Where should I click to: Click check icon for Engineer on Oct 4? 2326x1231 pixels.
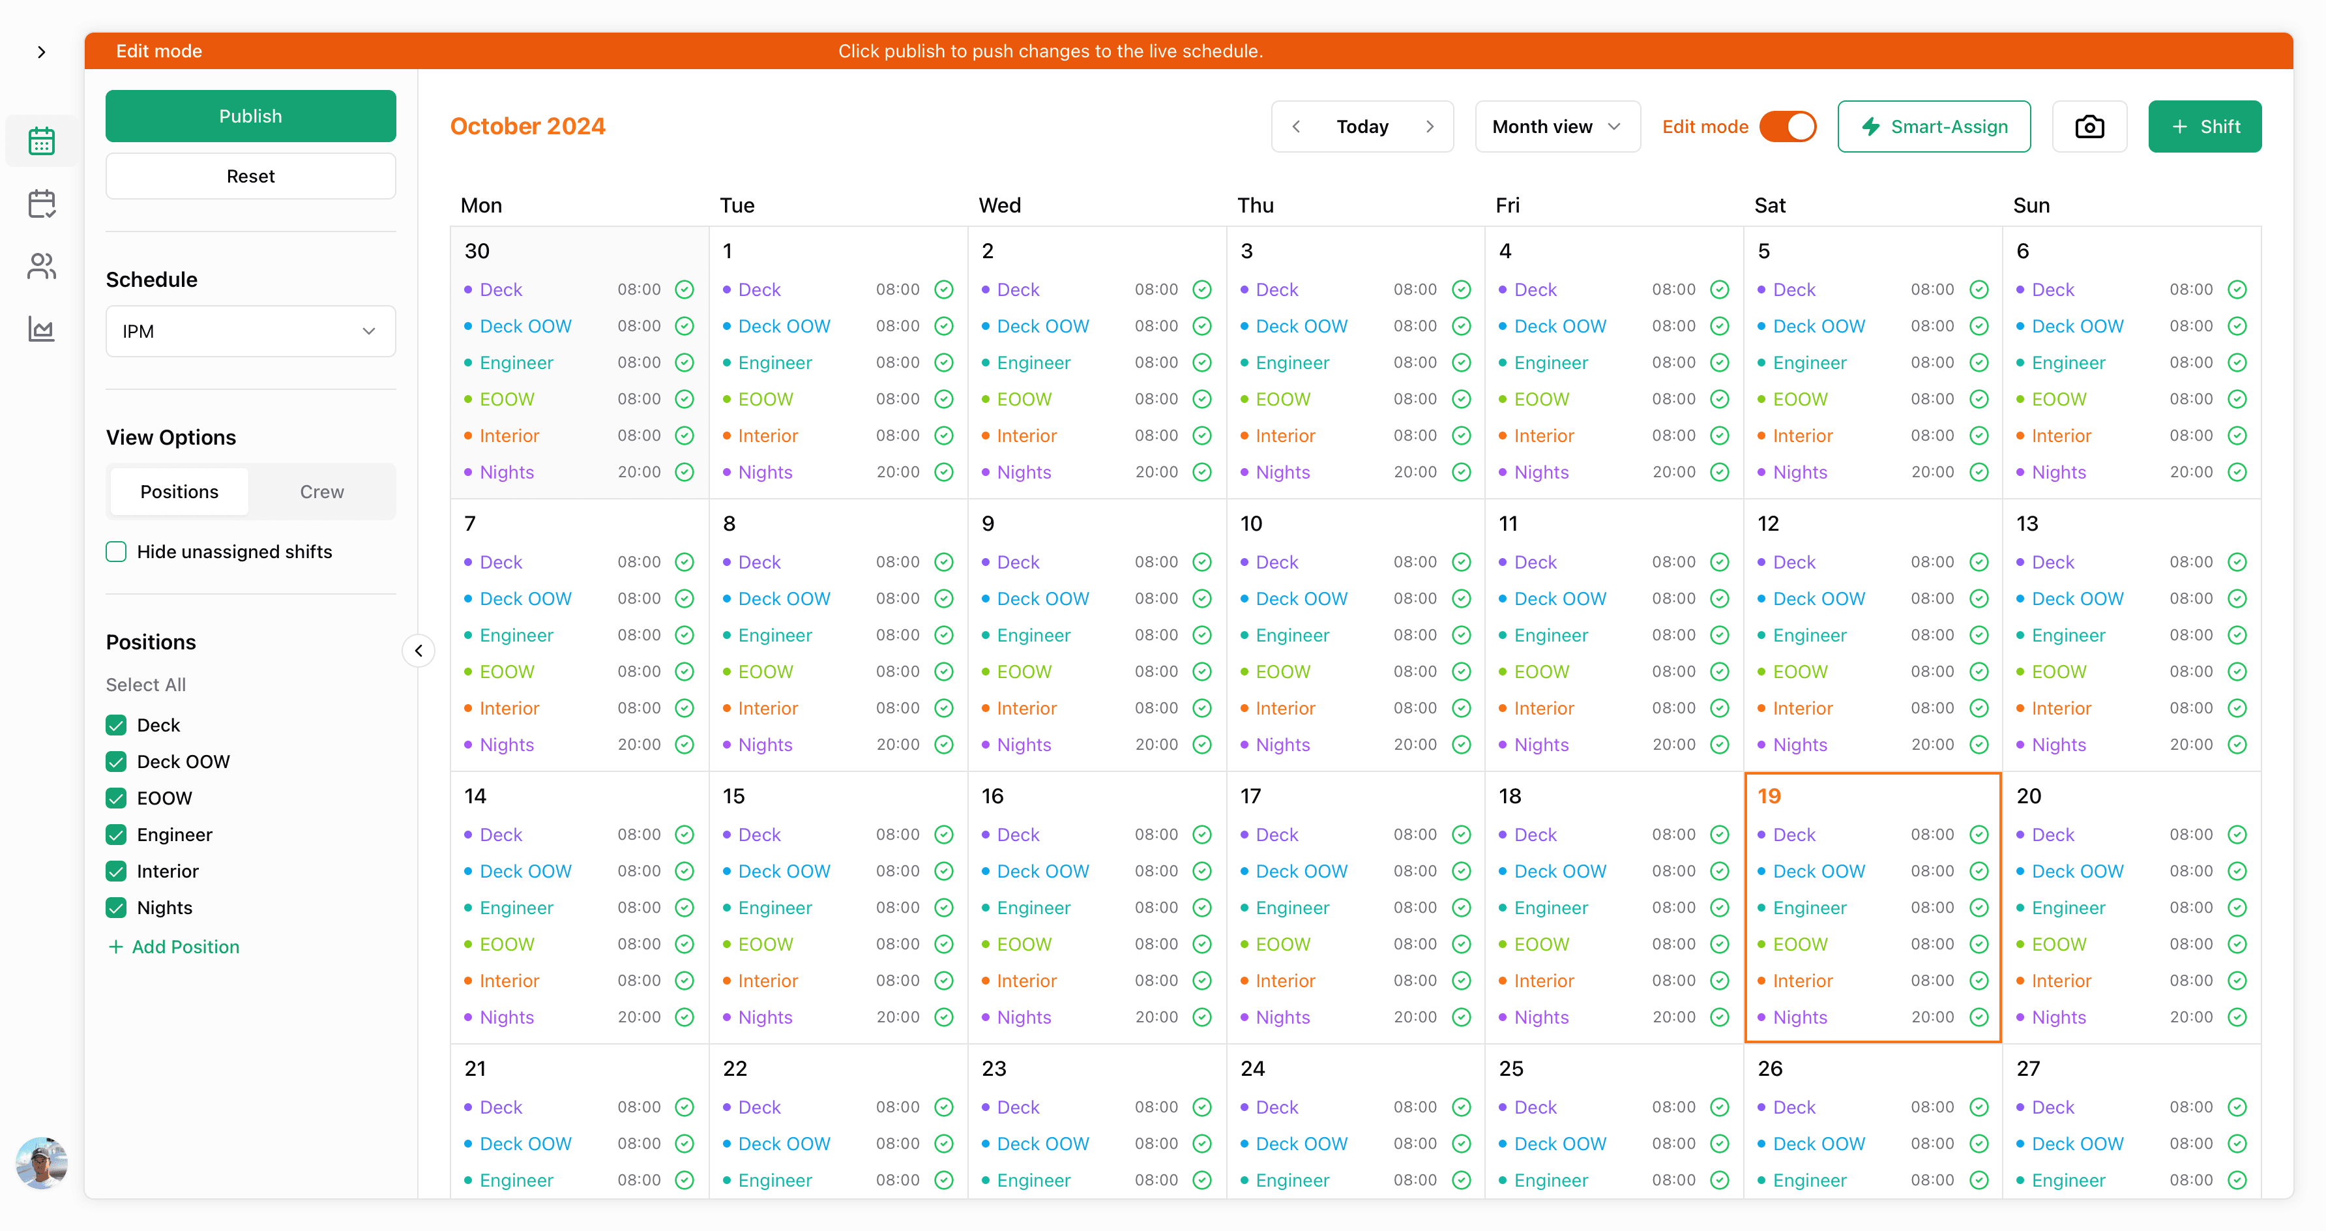click(1719, 363)
